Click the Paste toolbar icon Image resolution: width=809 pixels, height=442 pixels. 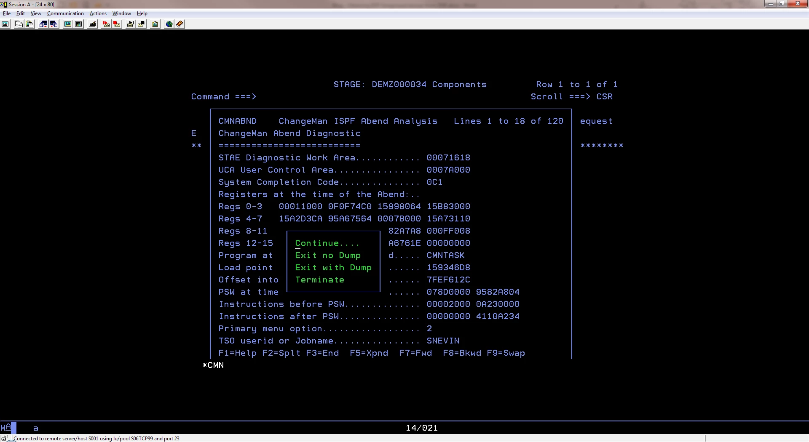[x=29, y=24]
